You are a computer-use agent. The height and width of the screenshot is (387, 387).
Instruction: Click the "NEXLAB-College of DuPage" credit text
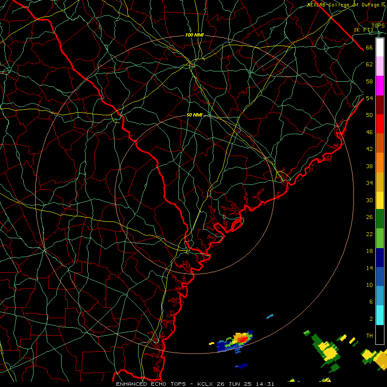343,5
